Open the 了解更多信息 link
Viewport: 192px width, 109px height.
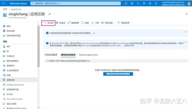tap(129, 45)
